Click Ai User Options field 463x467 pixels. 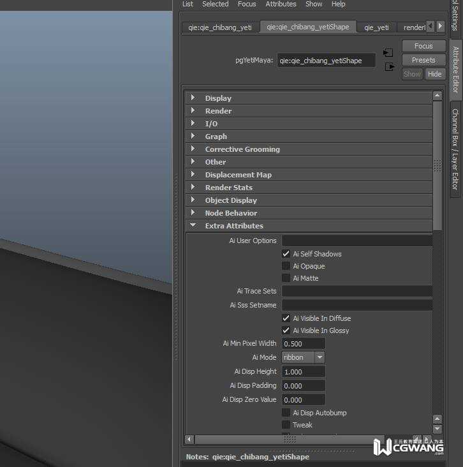point(356,241)
